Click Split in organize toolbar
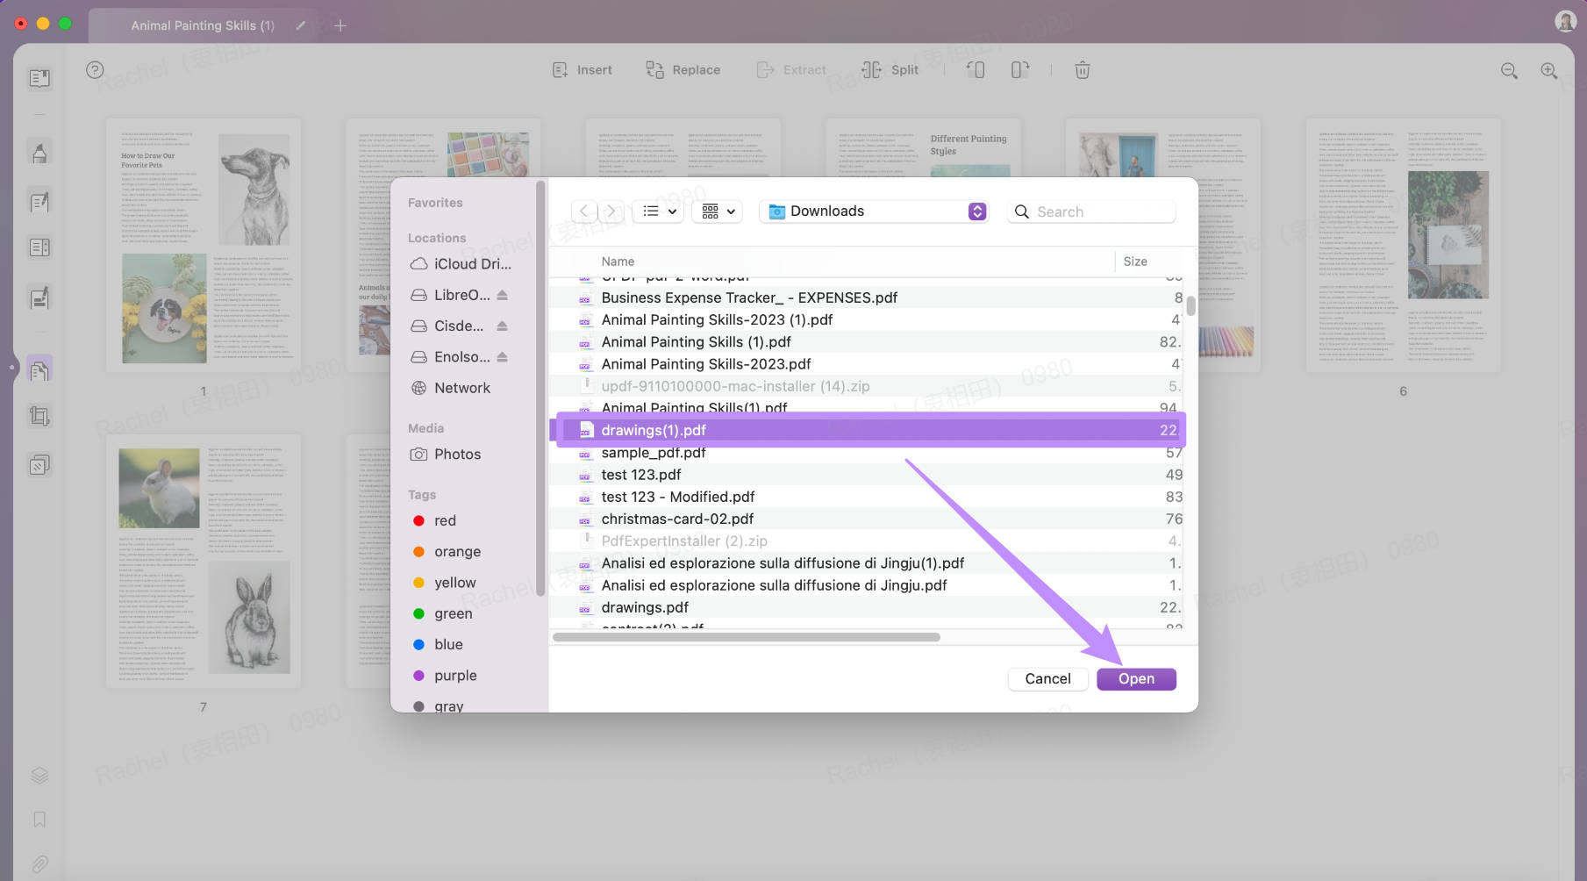 coord(890,69)
